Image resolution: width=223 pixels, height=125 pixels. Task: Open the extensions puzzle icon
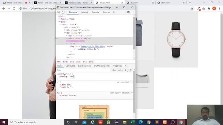[209, 9]
